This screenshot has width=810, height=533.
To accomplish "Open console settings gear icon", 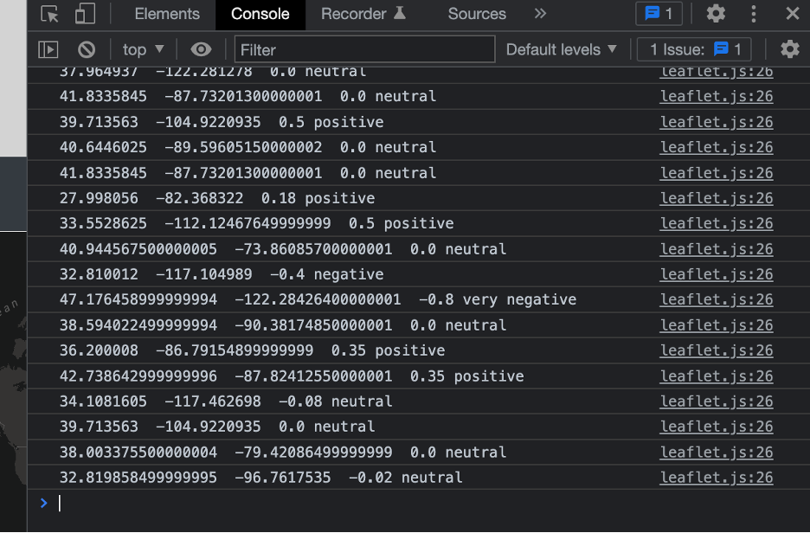I will click(x=790, y=49).
